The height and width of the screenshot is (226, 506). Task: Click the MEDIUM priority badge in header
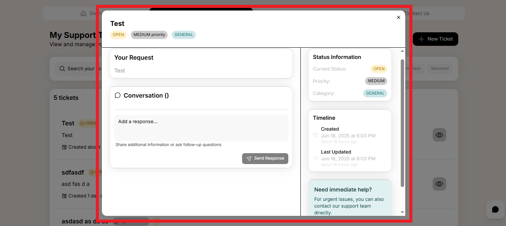[149, 35]
